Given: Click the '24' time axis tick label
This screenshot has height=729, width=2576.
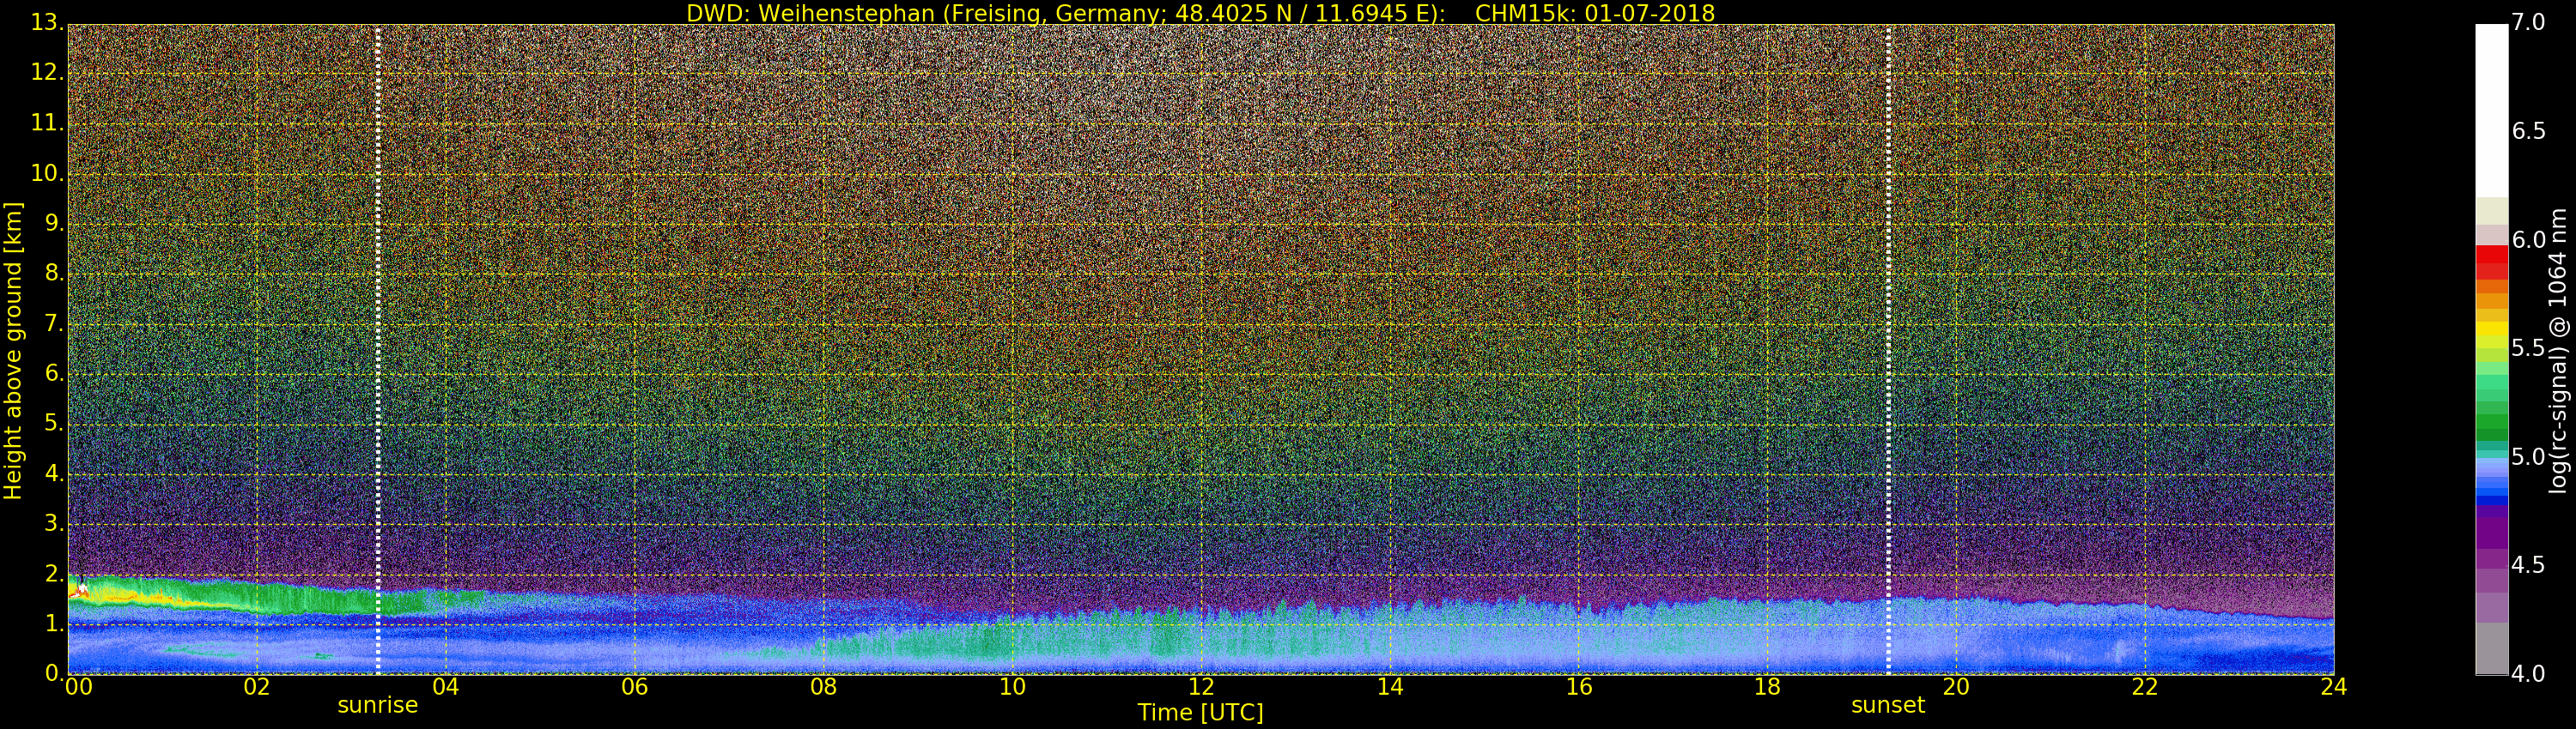Looking at the screenshot, I should coord(2334,687).
